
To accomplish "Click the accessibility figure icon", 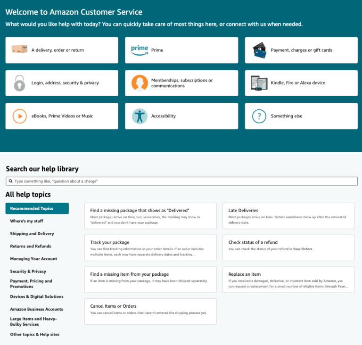I will click(140, 116).
